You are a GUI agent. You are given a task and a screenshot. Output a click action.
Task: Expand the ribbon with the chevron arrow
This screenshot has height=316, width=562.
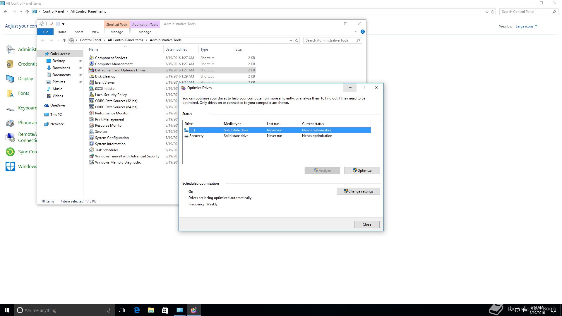(356, 32)
